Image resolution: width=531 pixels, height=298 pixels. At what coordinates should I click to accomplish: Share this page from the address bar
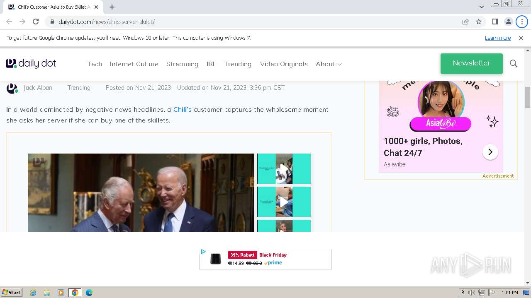[465, 22]
